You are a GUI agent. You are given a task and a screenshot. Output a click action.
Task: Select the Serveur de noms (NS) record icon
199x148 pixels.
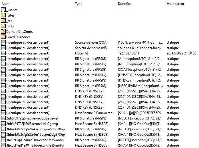tap(3, 48)
